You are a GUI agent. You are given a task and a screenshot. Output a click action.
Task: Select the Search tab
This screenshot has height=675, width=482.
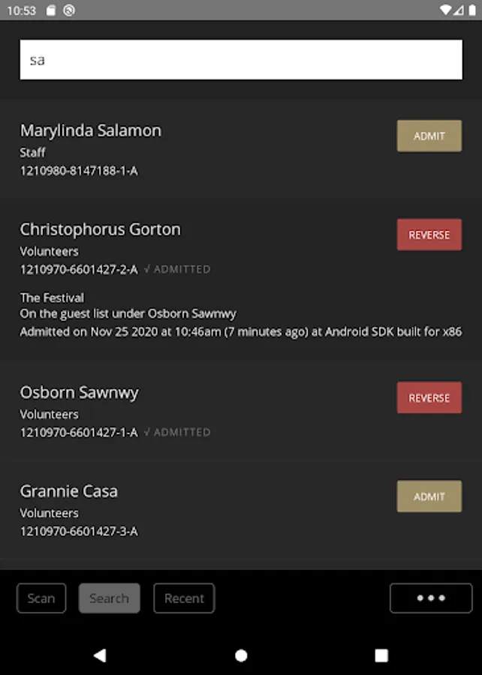(x=109, y=598)
